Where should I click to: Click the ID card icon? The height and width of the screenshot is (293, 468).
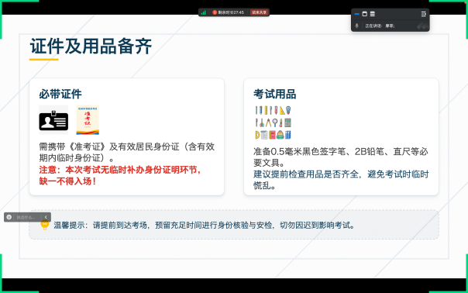(x=53, y=120)
